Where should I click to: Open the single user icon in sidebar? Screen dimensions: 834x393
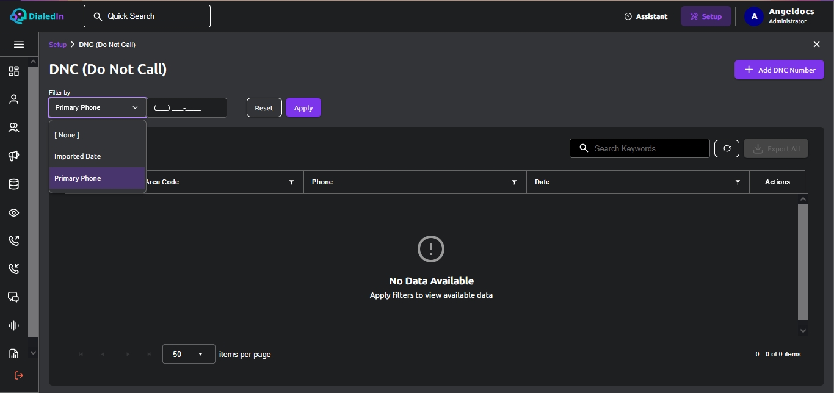[x=13, y=99]
